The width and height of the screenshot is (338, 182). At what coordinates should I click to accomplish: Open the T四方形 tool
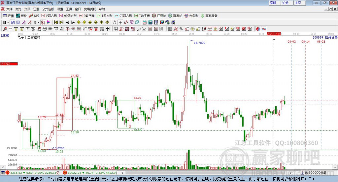click(105, 16)
